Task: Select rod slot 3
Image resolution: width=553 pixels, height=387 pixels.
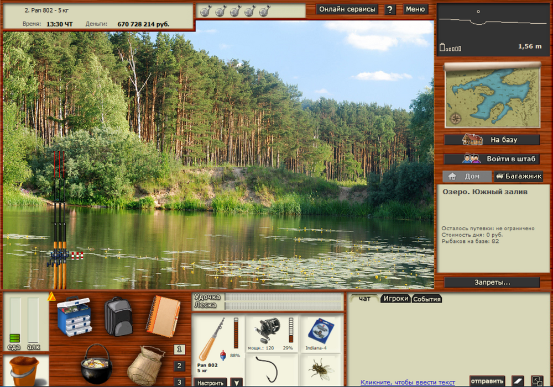Action: (179, 381)
